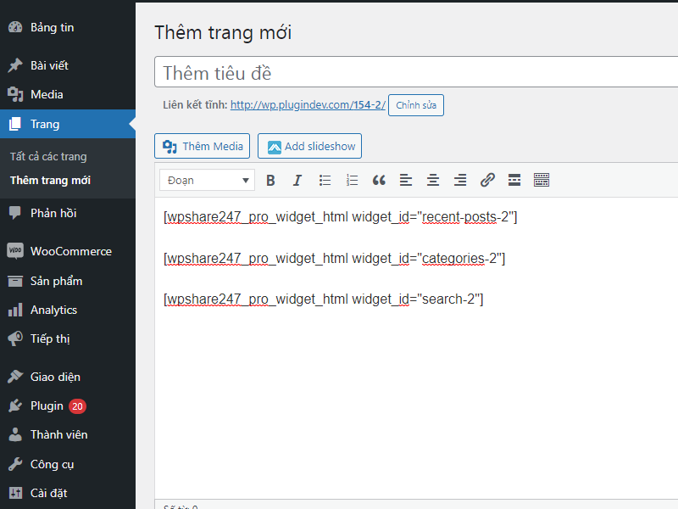The width and height of the screenshot is (678, 509).
Task: Click the Bảng tin dashboard icon
Action: pos(15,27)
